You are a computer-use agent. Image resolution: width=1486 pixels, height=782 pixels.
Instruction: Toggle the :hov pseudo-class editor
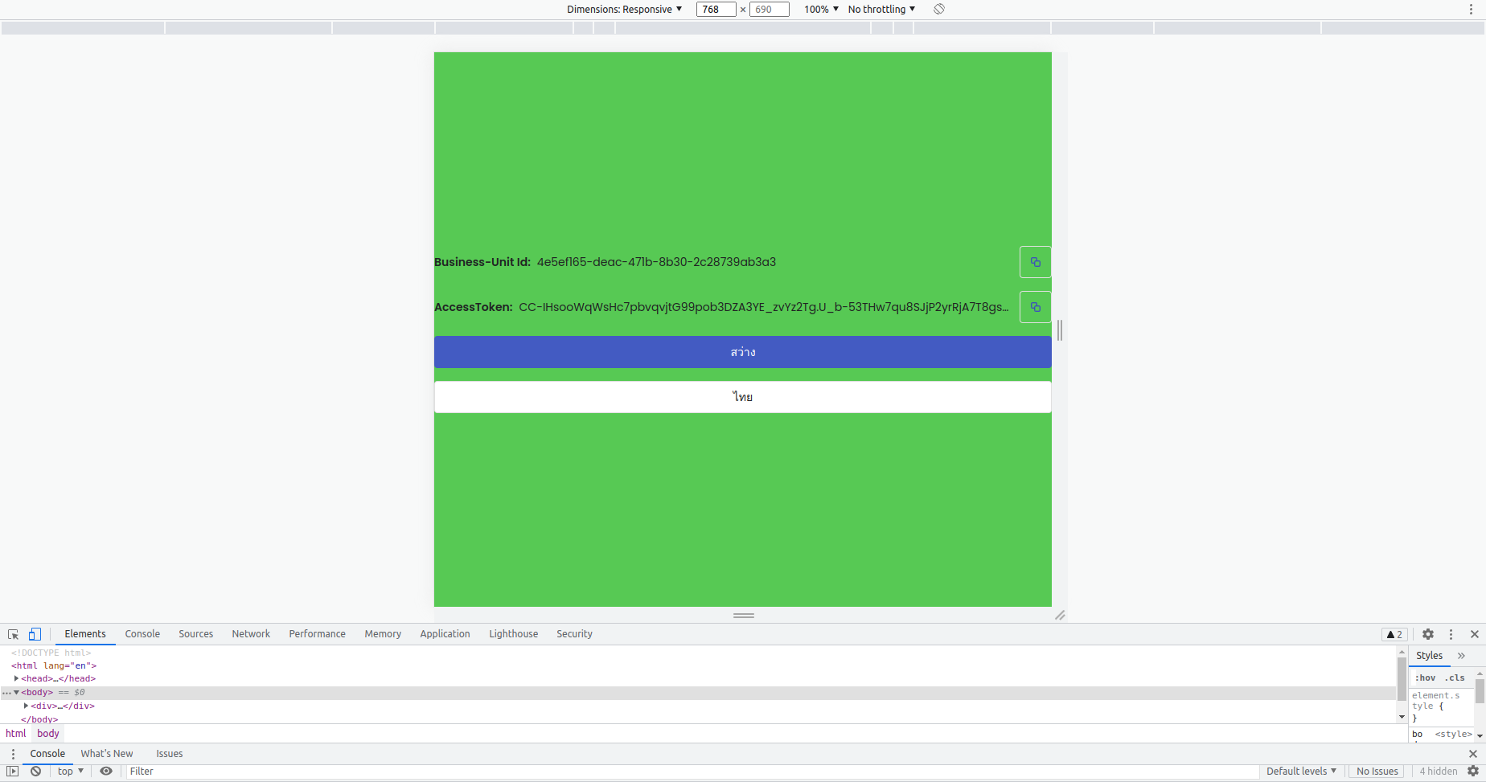[x=1425, y=678]
